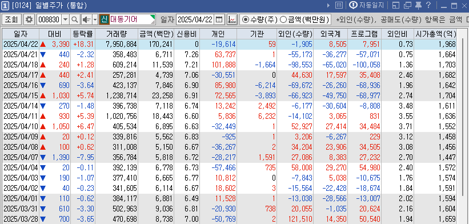Screen dimensions: 469x224
Task: Click the play arrow in title bar
Action: [328, 5]
